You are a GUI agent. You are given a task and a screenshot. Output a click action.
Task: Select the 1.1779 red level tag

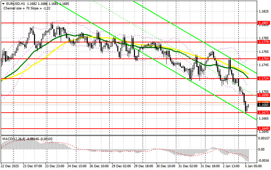click(x=263, y=42)
